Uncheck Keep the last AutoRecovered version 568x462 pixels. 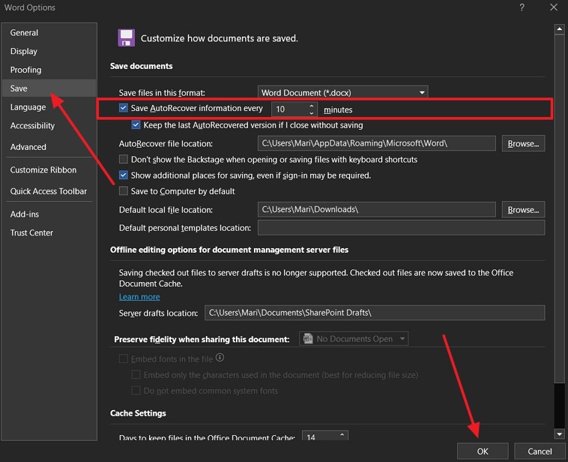pyautogui.click(x=136, y=125)
